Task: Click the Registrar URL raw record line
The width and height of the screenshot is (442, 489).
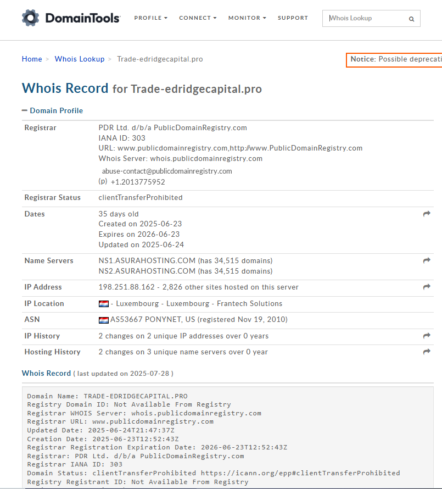Action: 120,421
